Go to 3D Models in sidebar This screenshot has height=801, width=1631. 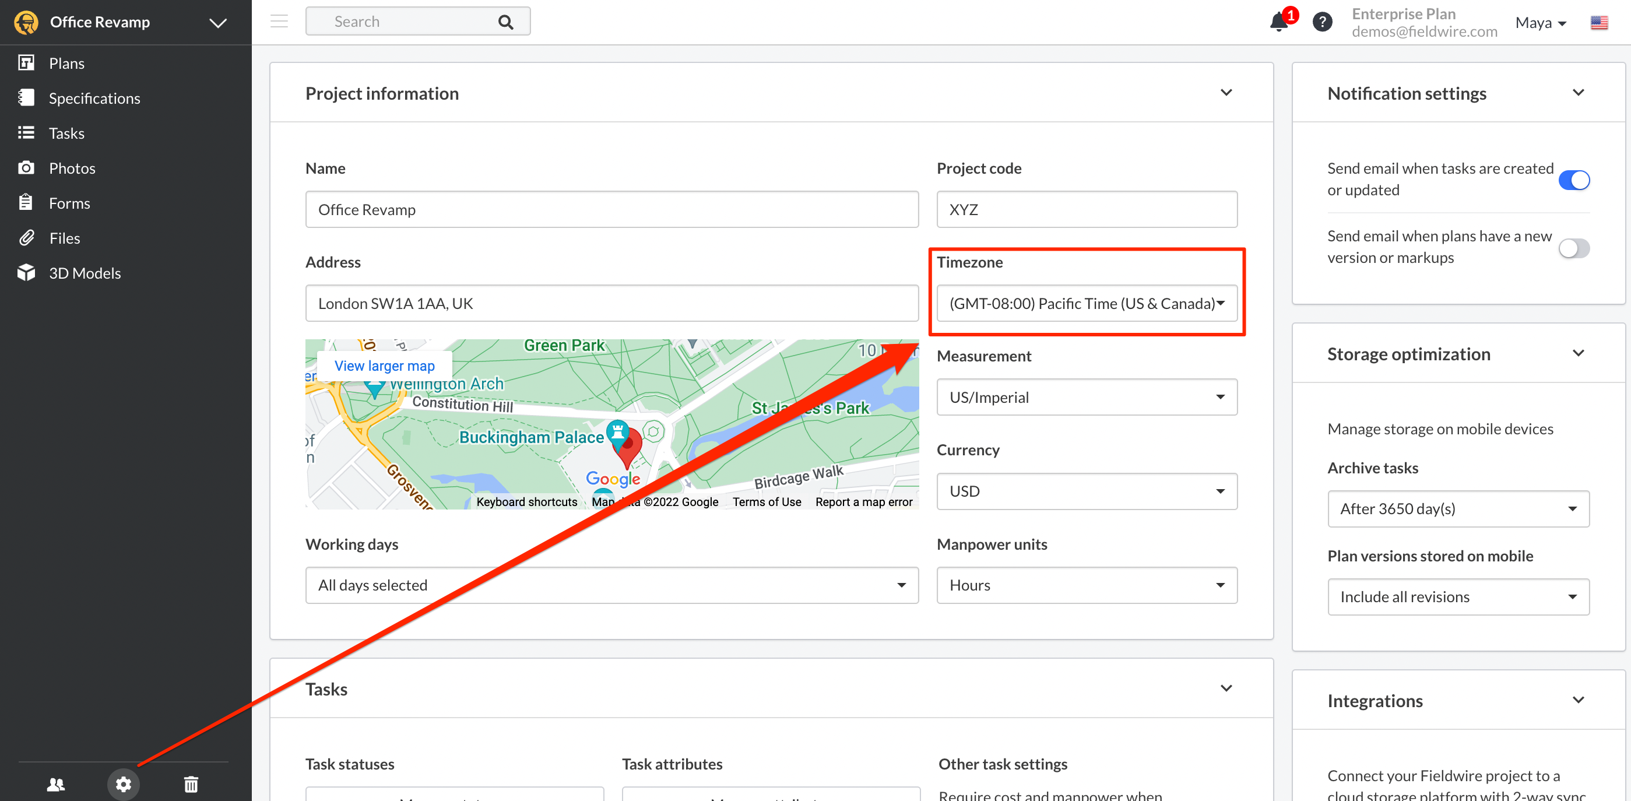coord(85,273)
